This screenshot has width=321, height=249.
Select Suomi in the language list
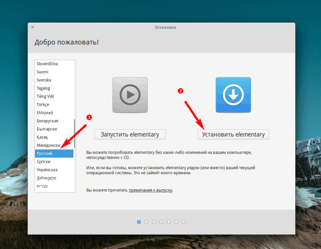tap(54, 72)
